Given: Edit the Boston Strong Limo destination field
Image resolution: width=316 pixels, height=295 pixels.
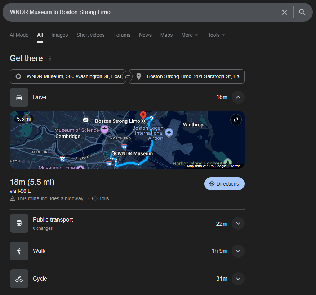Looking at the screenshot, I should point(193,76).
